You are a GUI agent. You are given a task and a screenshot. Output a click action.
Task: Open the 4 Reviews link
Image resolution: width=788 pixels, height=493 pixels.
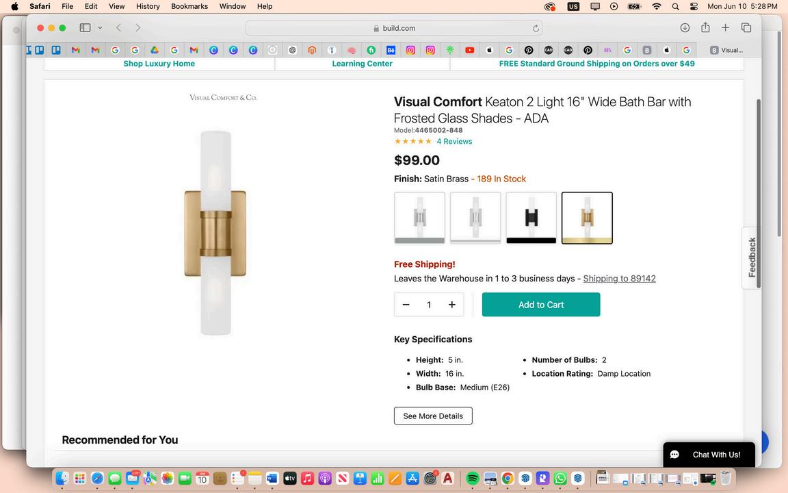(454, 142)
